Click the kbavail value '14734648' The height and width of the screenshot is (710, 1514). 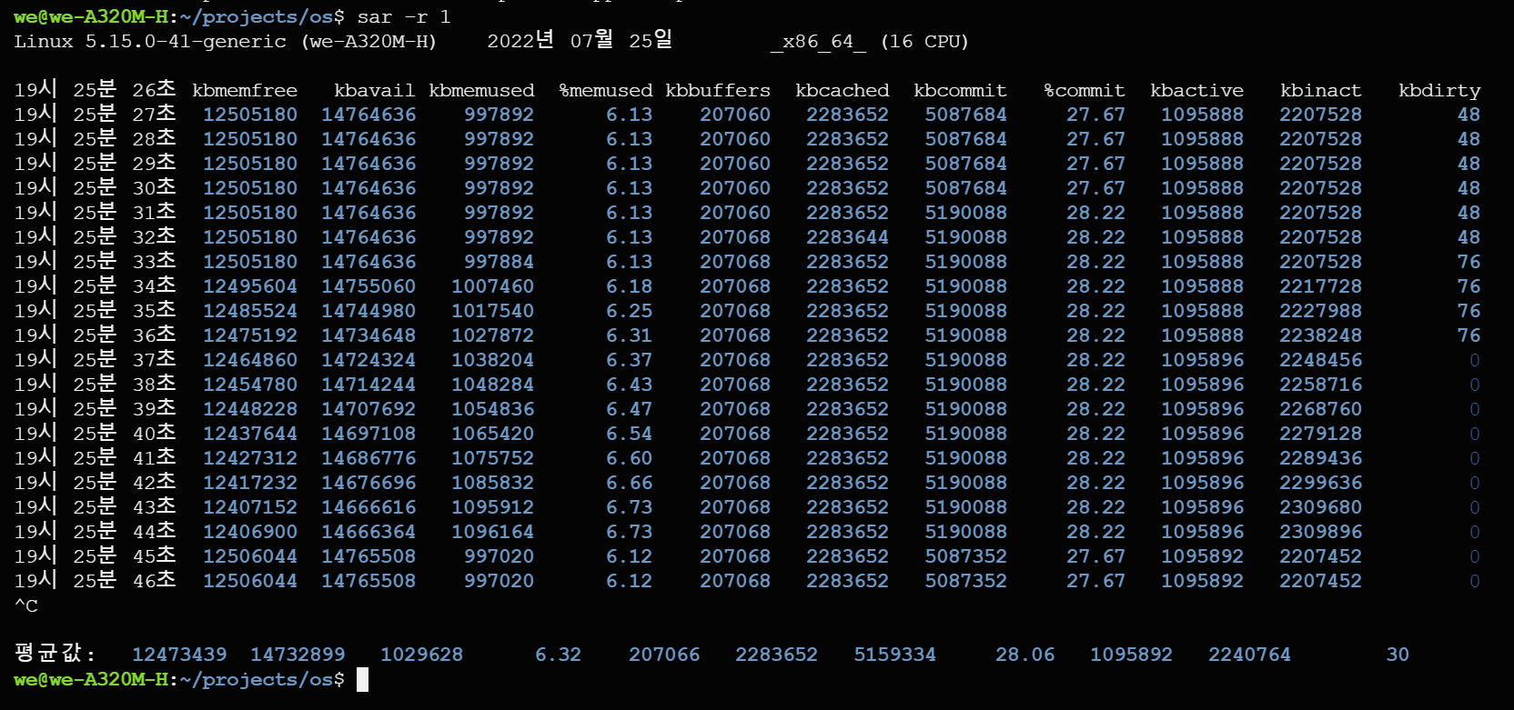tap(368, 336)
